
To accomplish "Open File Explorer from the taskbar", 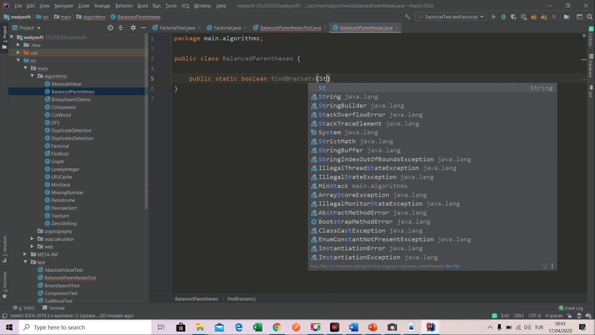I will coord(200,327).
